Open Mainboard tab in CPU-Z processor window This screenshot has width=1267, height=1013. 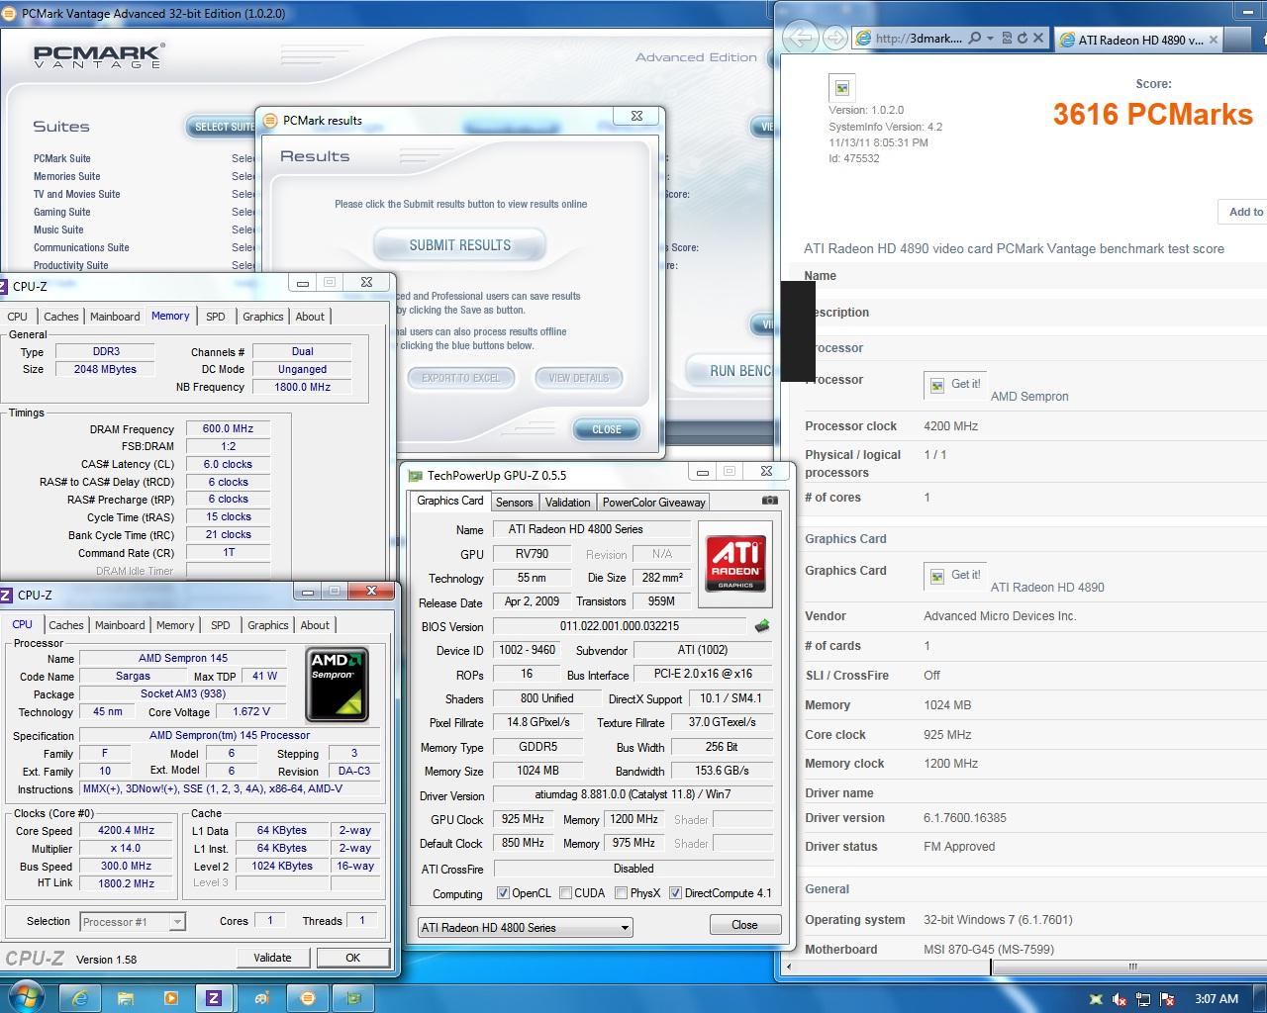coord(120,625)
